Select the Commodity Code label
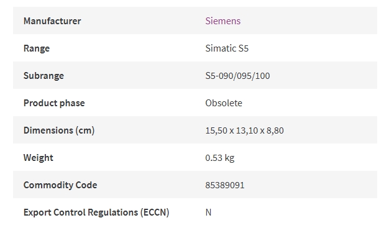The image size is (384, 228). tap(60, 185)
